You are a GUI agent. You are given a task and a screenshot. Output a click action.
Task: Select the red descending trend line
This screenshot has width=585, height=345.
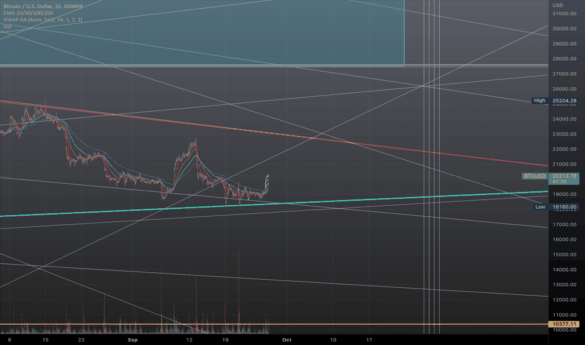click(274, 133)
